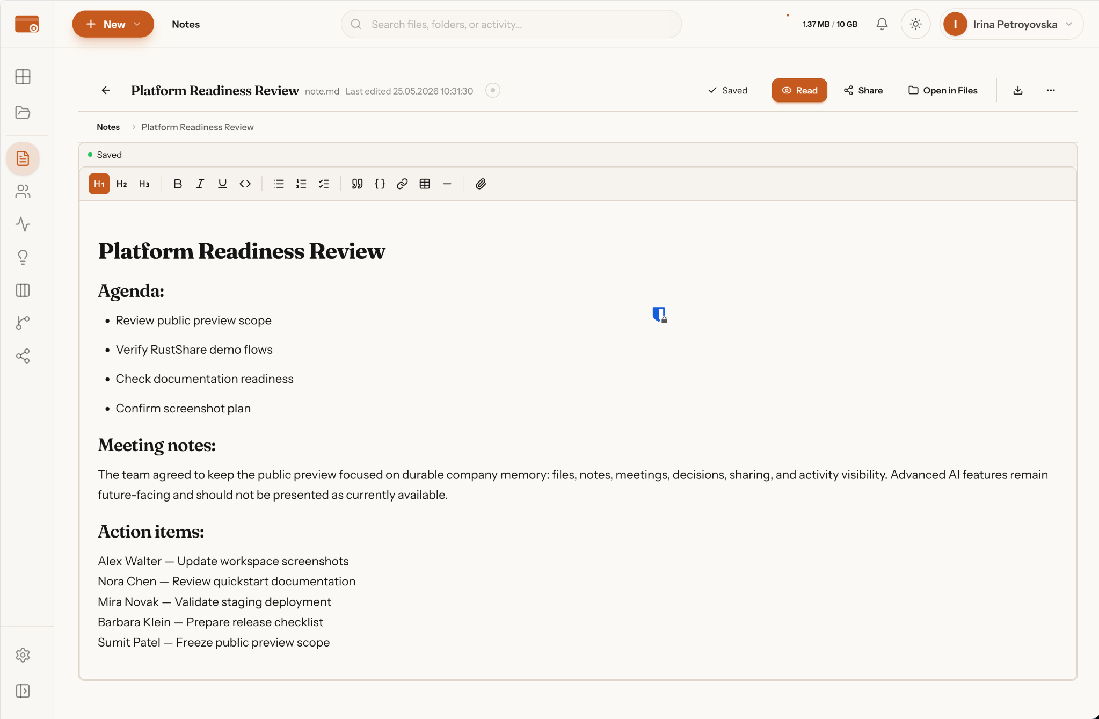The width and height of the screenshot is (1099, 719).
Task: Open the Share dialog
Action: tap(863, 90)
